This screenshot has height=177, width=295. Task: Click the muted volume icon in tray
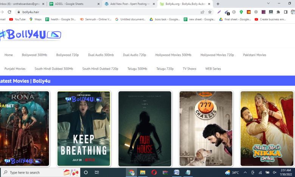click(x=275, y=172)
